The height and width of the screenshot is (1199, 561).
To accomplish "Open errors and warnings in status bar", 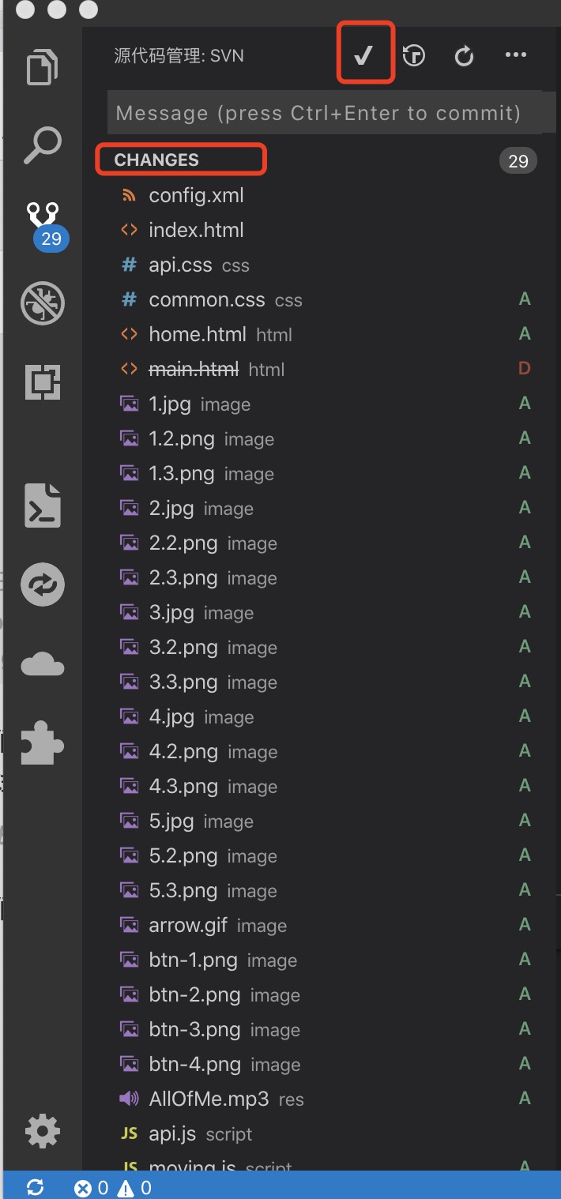I will click(112, 1187).
